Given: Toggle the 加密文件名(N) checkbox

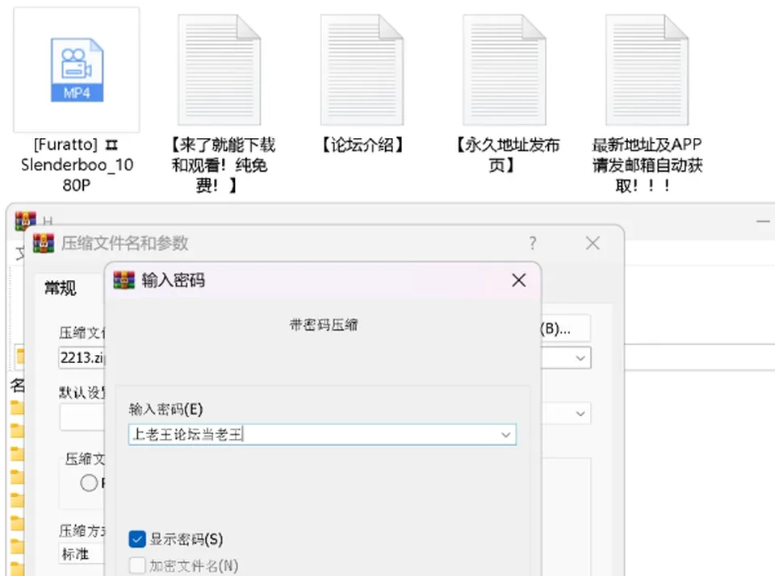Looking at the screenshot, I should click(137, 566).
